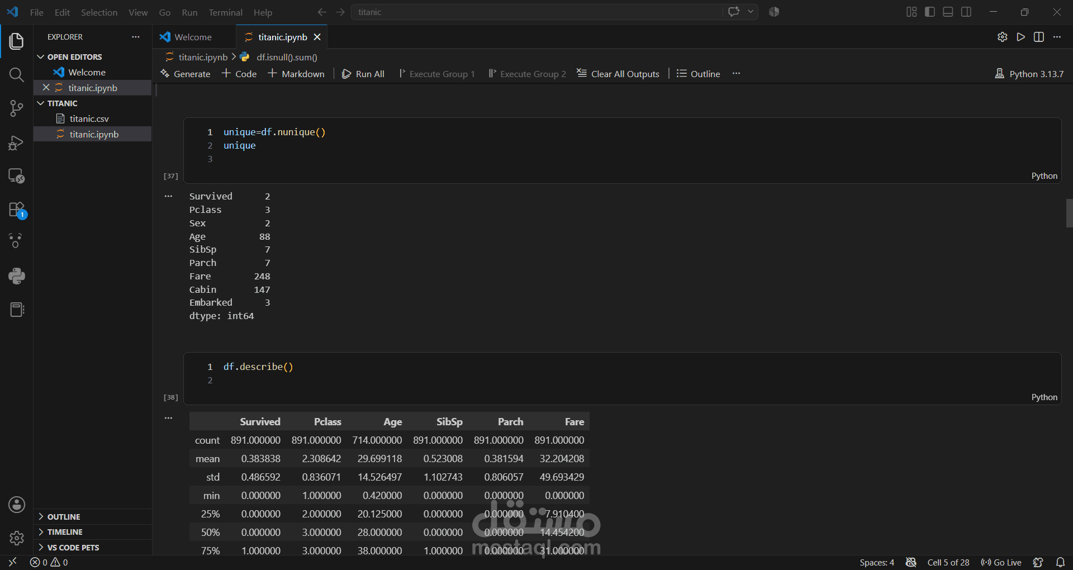
Task: Click Generate in notebook toolbar
Action: tap(186, 74)
